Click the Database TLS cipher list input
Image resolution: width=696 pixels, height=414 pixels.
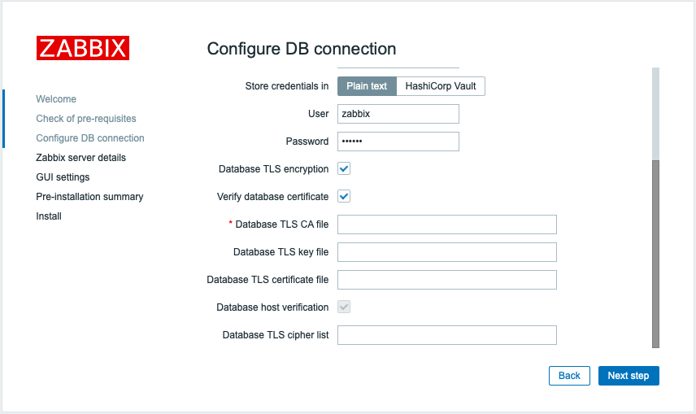pyautogui.click(x=447, y=335)
